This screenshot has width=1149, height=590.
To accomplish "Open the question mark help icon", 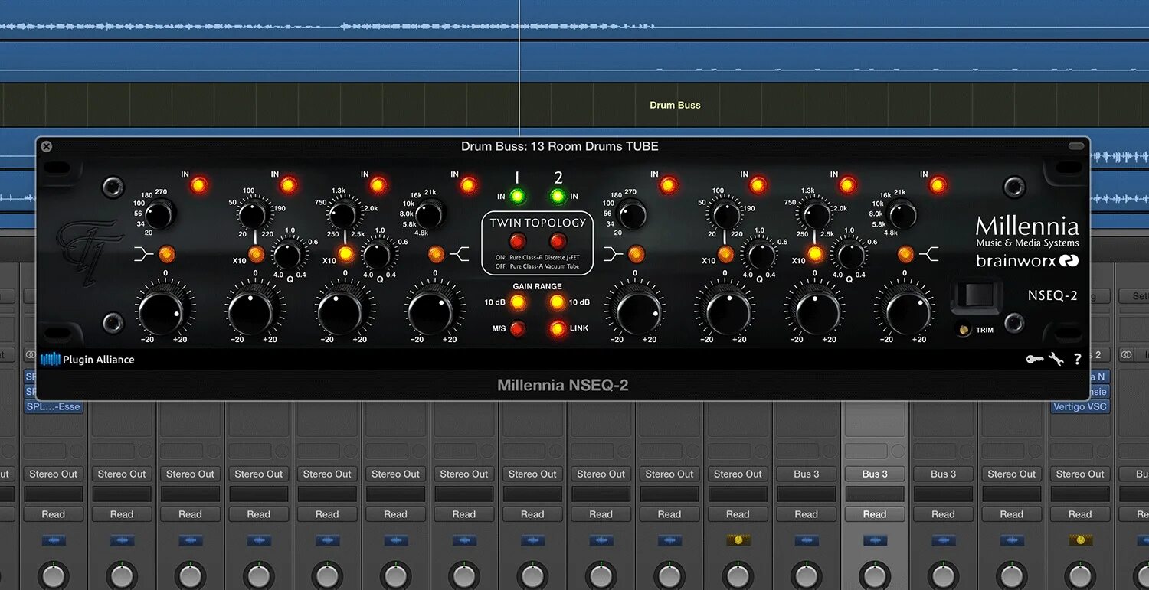I will point(1077,359).
